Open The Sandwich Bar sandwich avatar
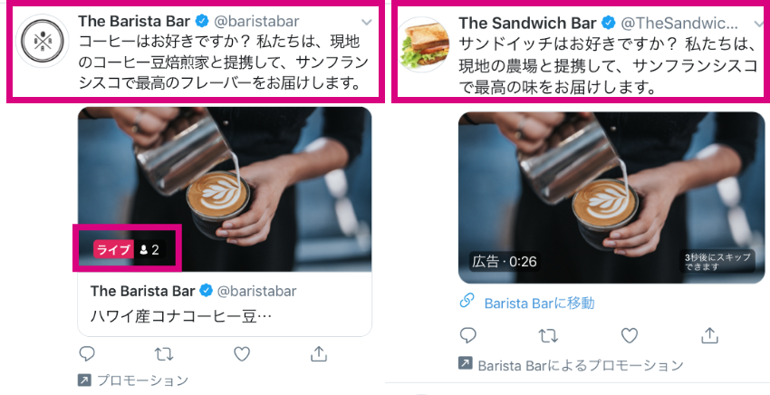Screen dimensions: 770x395 pyautogui.click(x=423, y=44)
